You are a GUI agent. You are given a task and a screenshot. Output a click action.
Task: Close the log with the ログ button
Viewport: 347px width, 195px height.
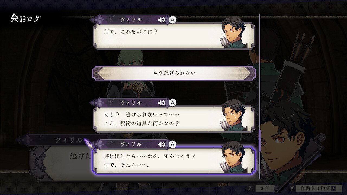pos(264,188)
